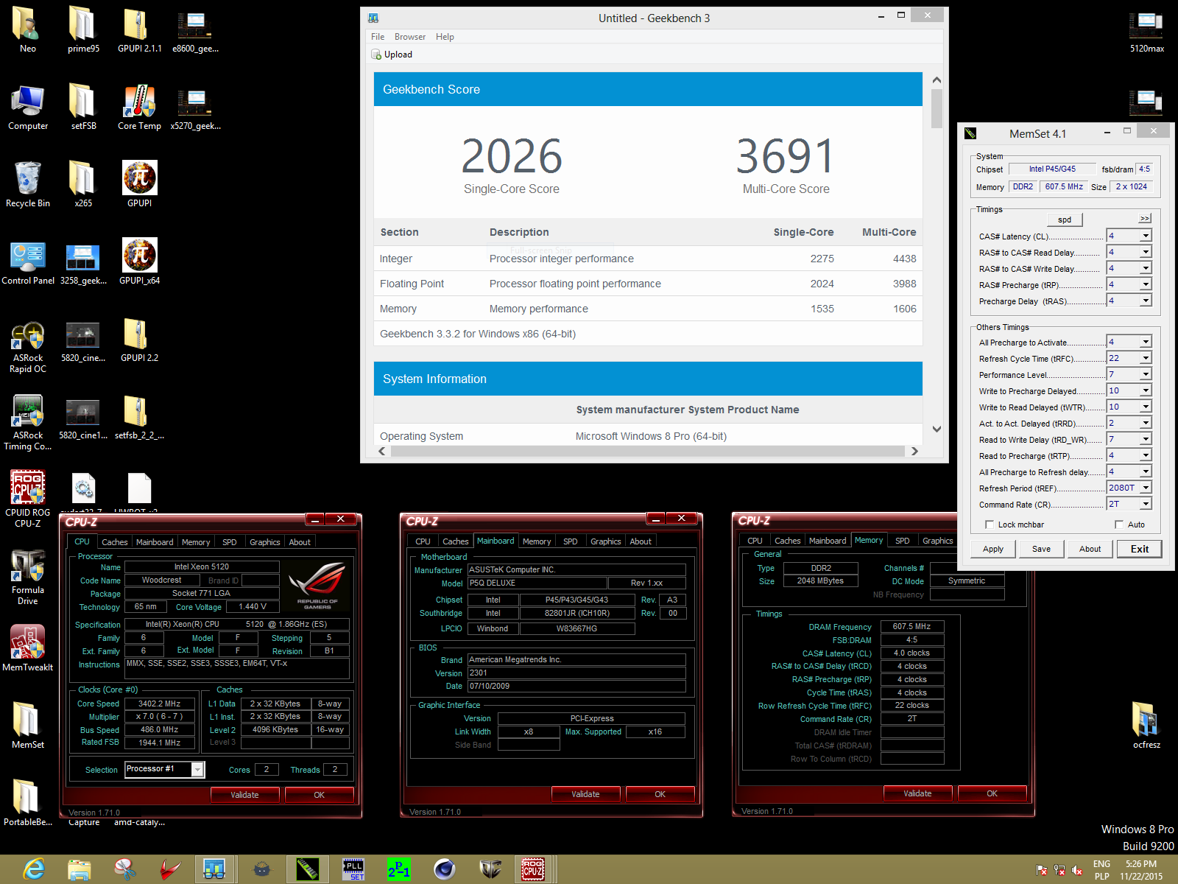
Task: Open the prime95 folder on desktop
Action: click(83, 29)
